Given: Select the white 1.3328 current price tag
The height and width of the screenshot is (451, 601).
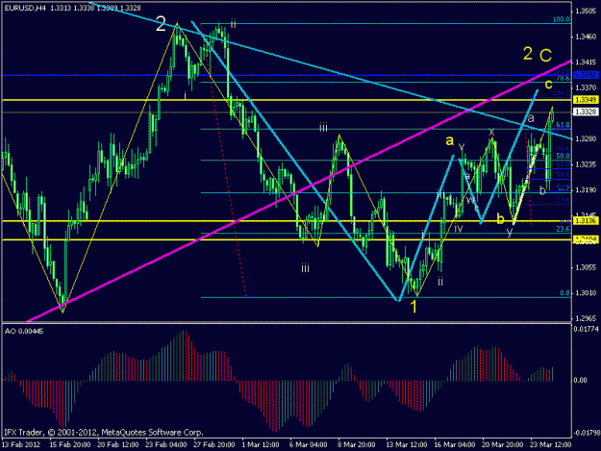Looking at the screenshot, I should (586, 112).
